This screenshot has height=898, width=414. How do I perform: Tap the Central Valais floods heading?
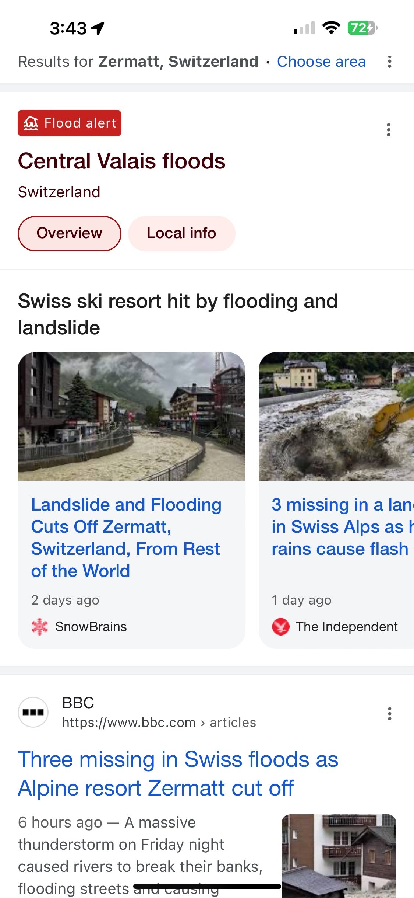point(121,161)
